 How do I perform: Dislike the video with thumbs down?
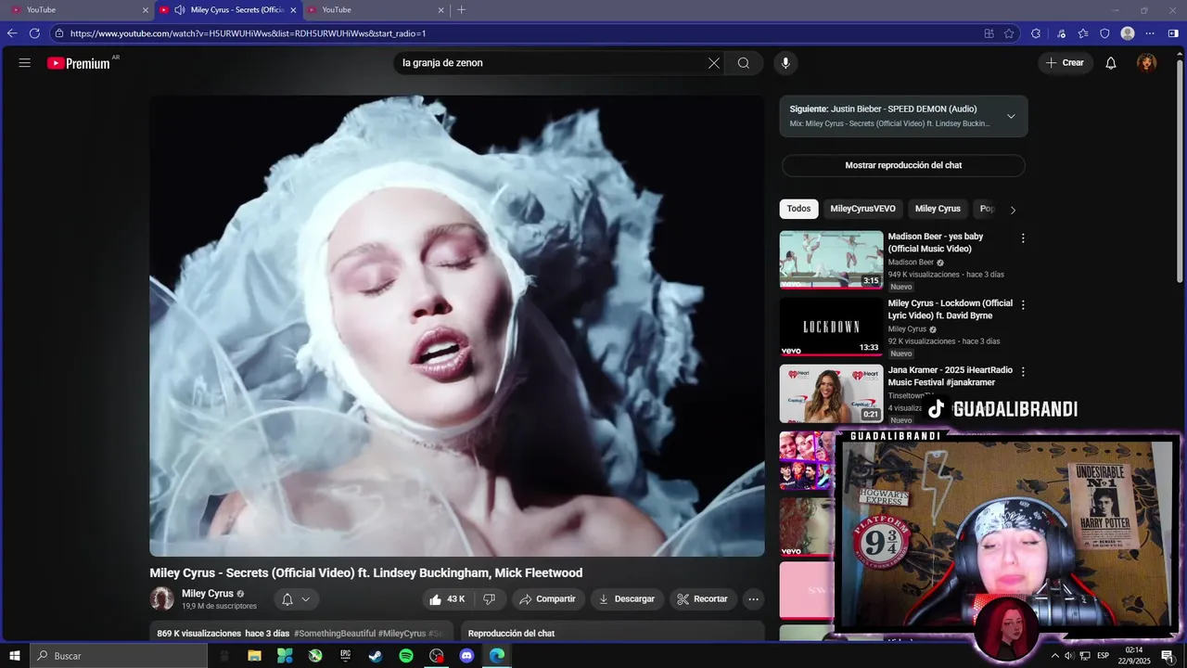(490, 599)
